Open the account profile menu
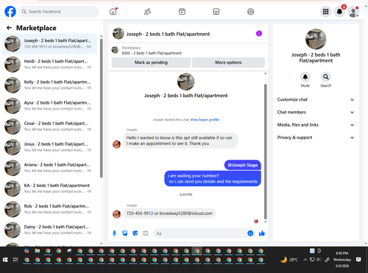The width and height of the screenshot is (368, 273). click(353, 12)
